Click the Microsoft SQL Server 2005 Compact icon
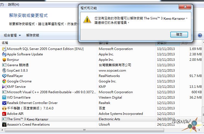204x134 pixels. (x=4, y=49)
